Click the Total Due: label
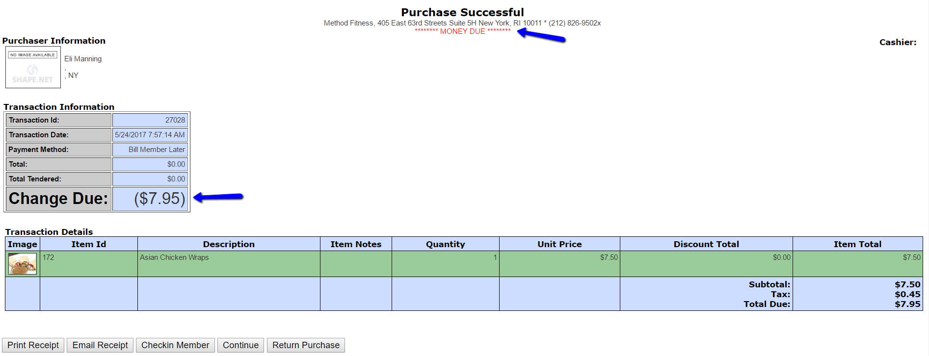Screen dimensions: 929x356 pos(767,304)
